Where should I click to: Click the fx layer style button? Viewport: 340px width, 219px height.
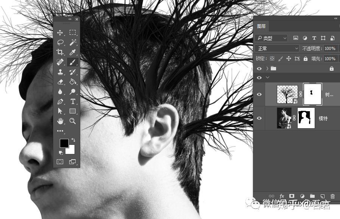tap(282, 196)
